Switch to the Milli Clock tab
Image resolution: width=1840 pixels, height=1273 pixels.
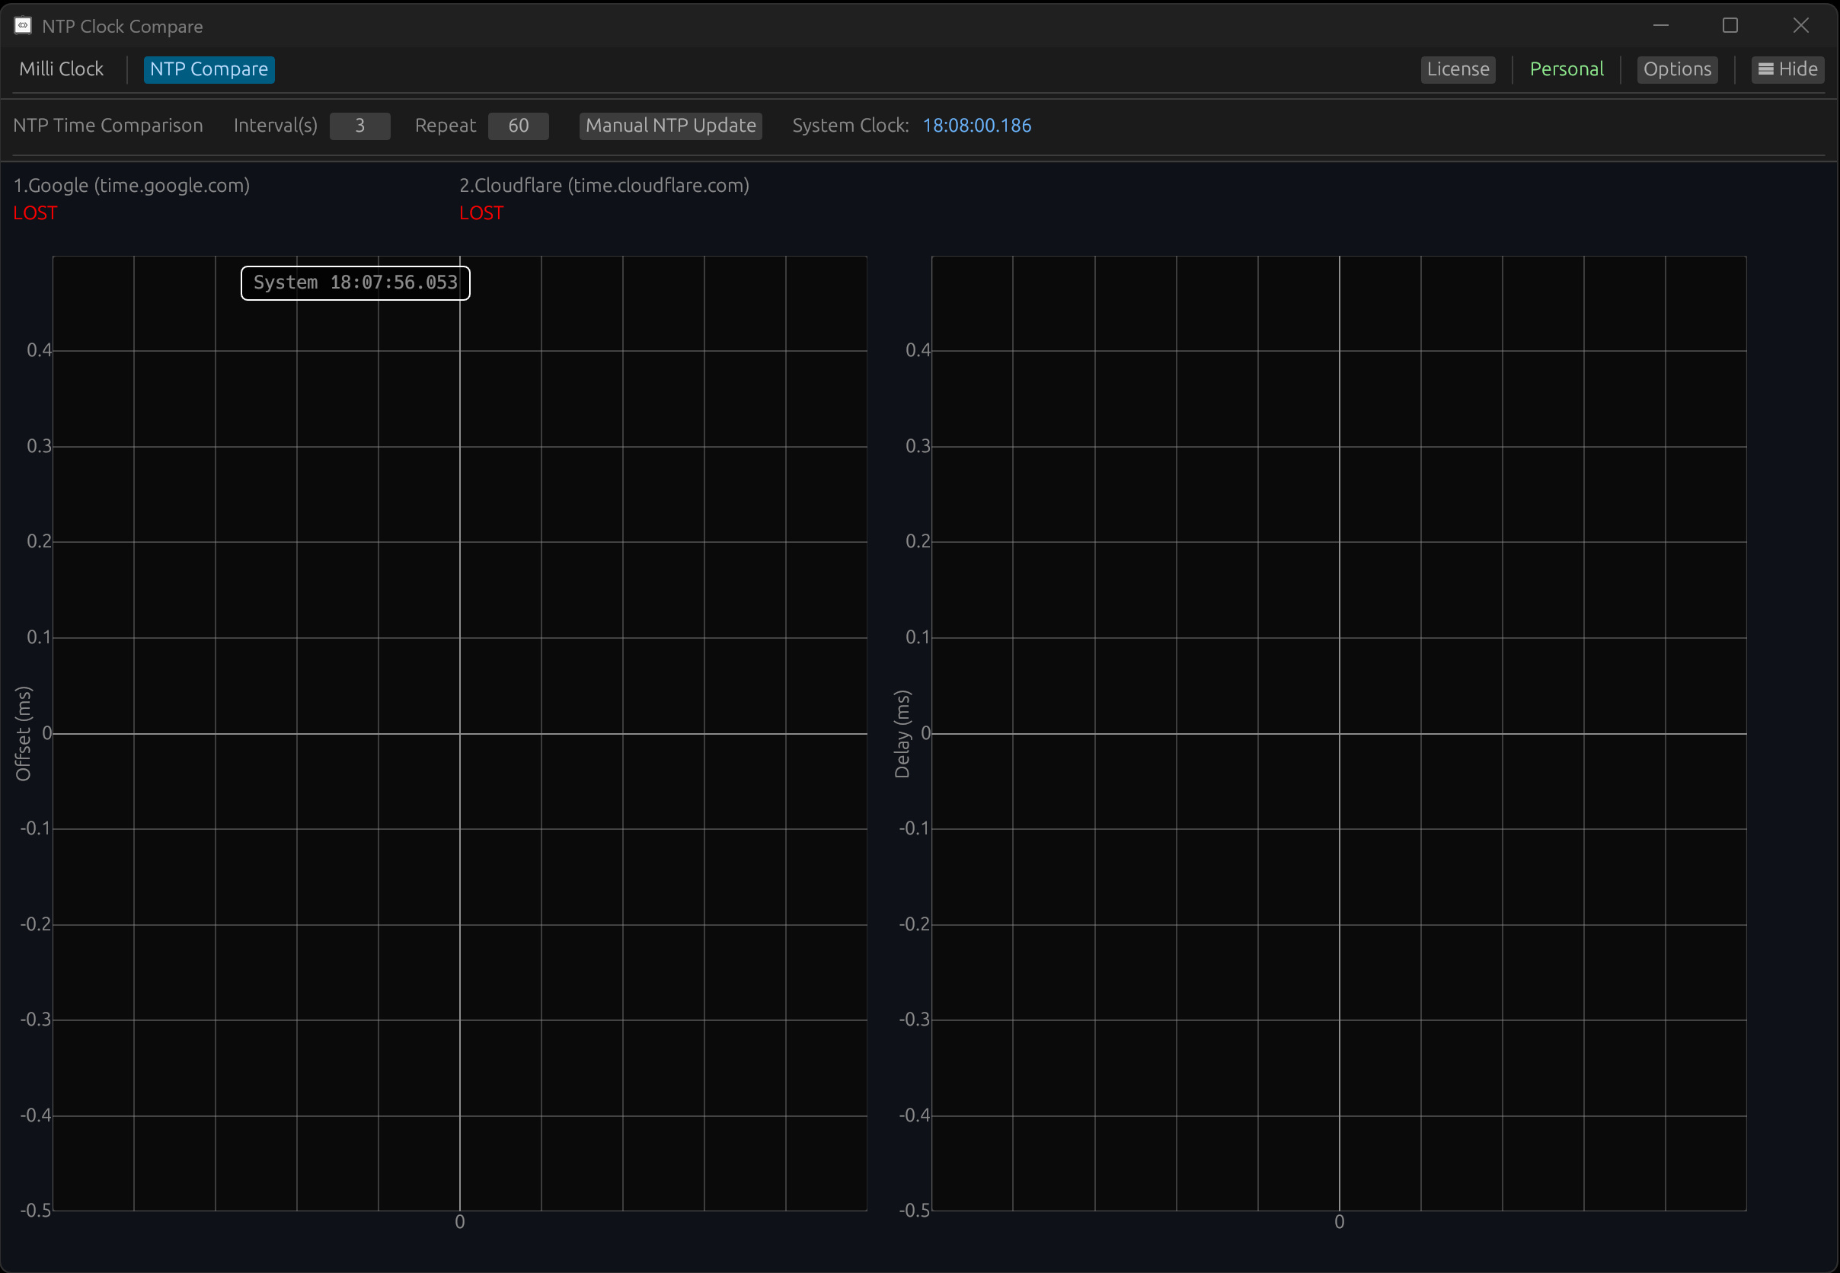click(62, 69)
